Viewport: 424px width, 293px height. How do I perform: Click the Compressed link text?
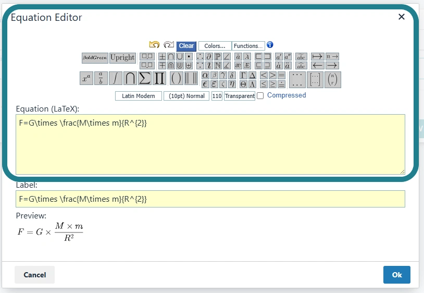click(x=286, y=95)
